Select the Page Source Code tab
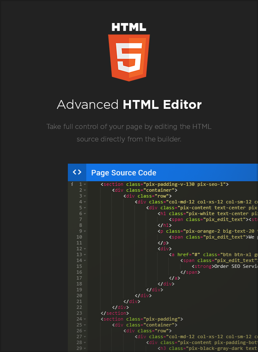Image resolution: width=258 pixels, height=352 pixels. [123, 172]
